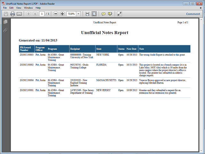The width and height of the screenshot is (205, 154).
Task: Select the highlight text tool
Action: (110, 14)
